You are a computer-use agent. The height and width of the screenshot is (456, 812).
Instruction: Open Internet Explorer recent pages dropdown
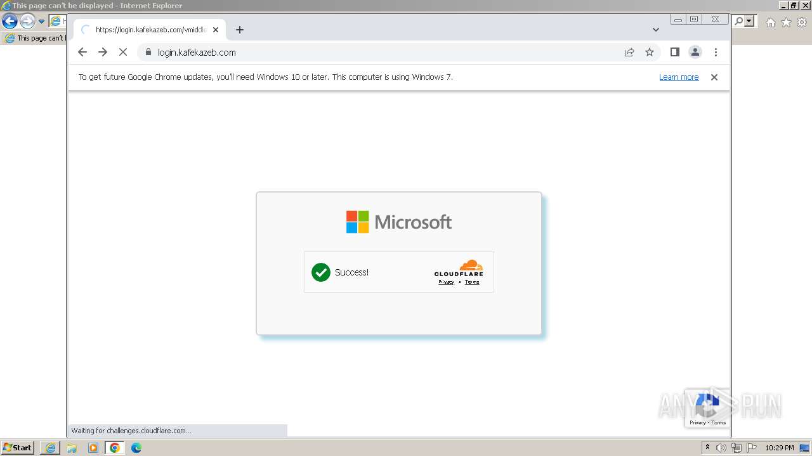click(x=42, y=22)
